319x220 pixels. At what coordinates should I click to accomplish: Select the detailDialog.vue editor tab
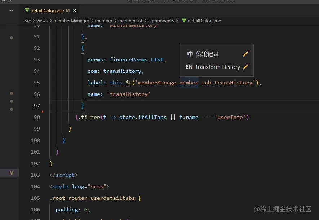click(x=49, y=10)
